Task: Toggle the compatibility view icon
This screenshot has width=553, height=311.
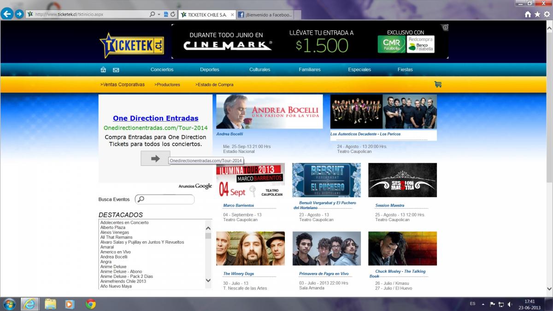Action: click(x=166, y=14)
